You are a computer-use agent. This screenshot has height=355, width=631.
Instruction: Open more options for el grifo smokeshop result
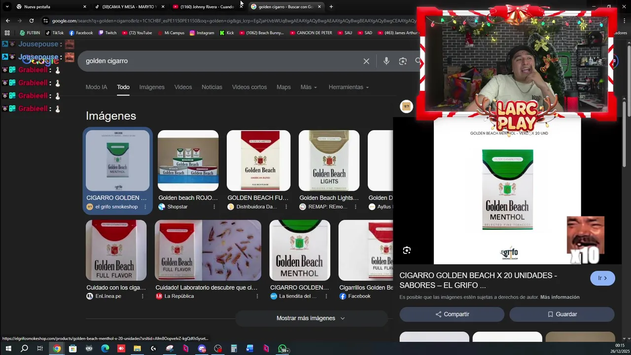[x=145, y=207]
